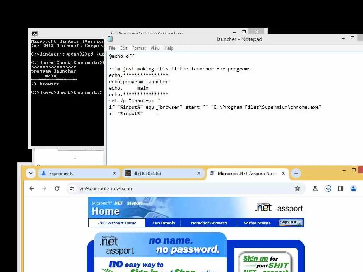Open the Help menu in Notepad
This screenshot has width=363, height=272.
[169, 48]
